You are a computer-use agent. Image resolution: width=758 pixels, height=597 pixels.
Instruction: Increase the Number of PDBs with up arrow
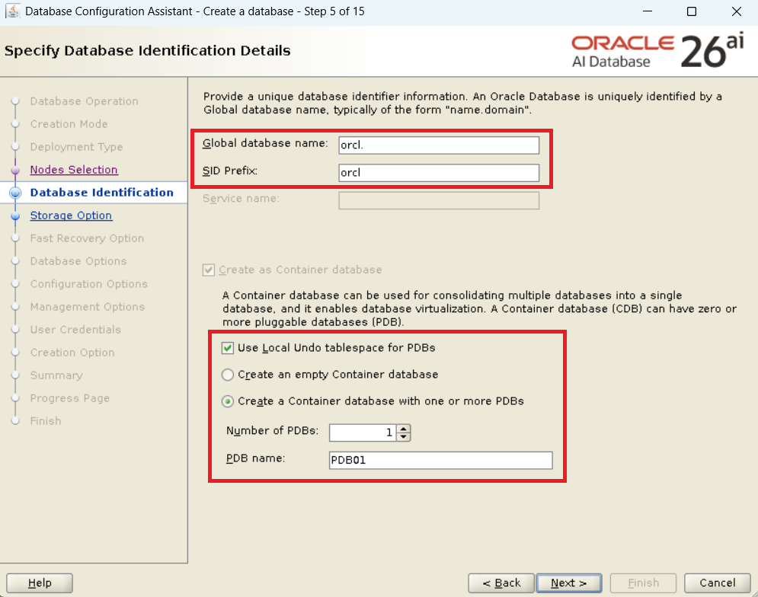404,429
